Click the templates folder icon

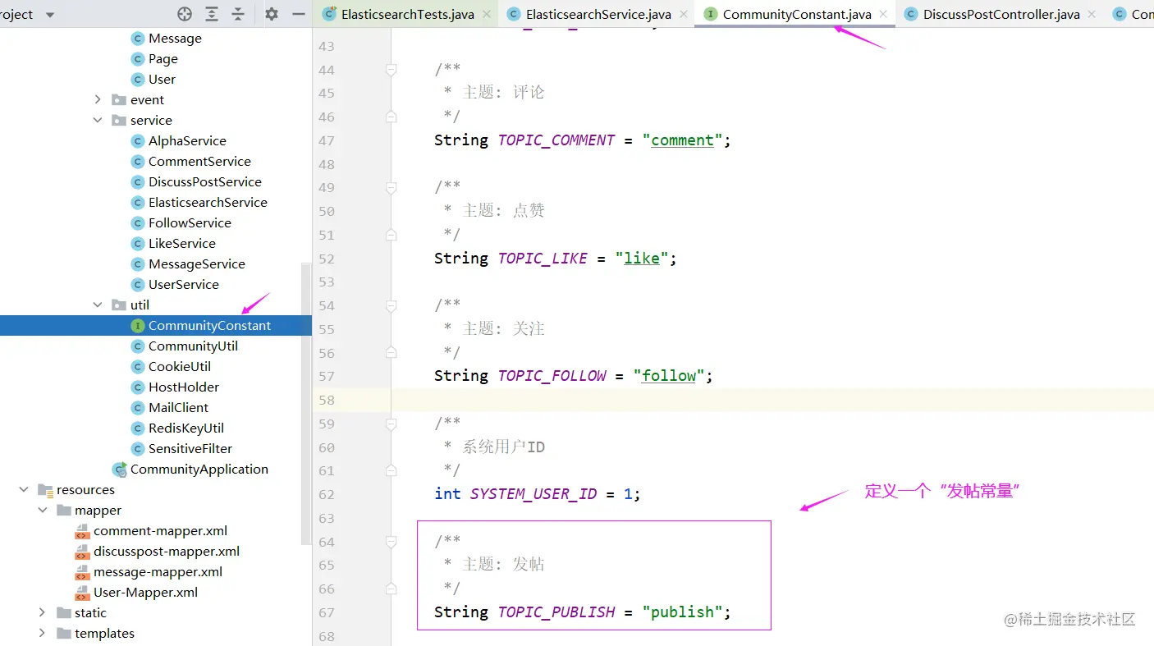(63, 633)
